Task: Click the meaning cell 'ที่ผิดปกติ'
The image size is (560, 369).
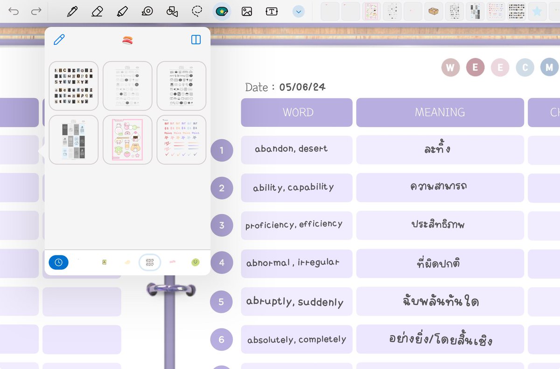Action: [440, 263]
